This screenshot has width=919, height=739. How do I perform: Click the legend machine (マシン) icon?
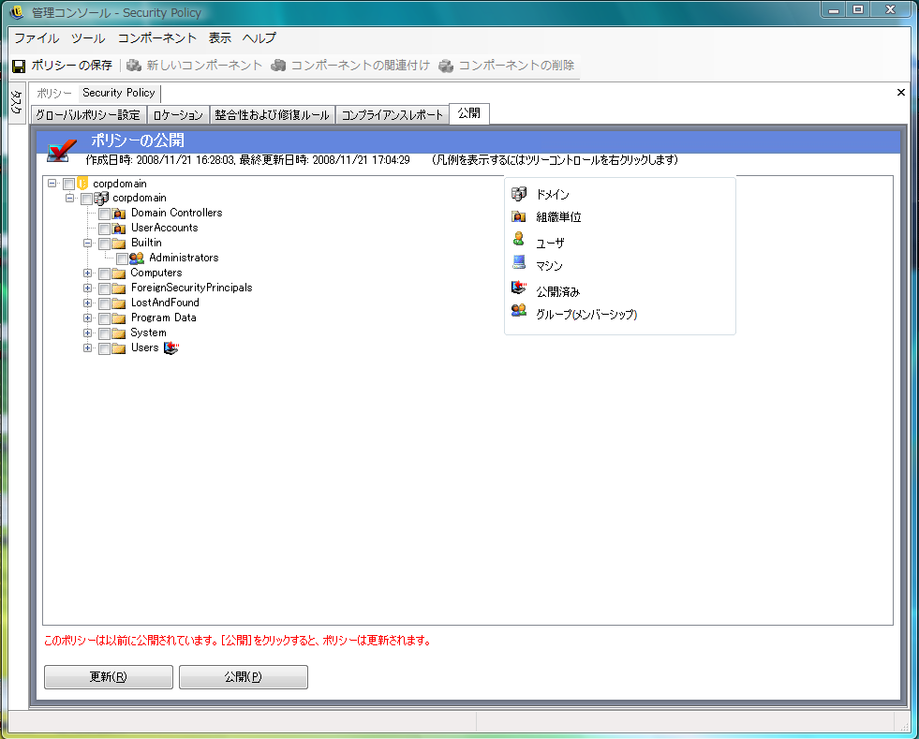519,262
